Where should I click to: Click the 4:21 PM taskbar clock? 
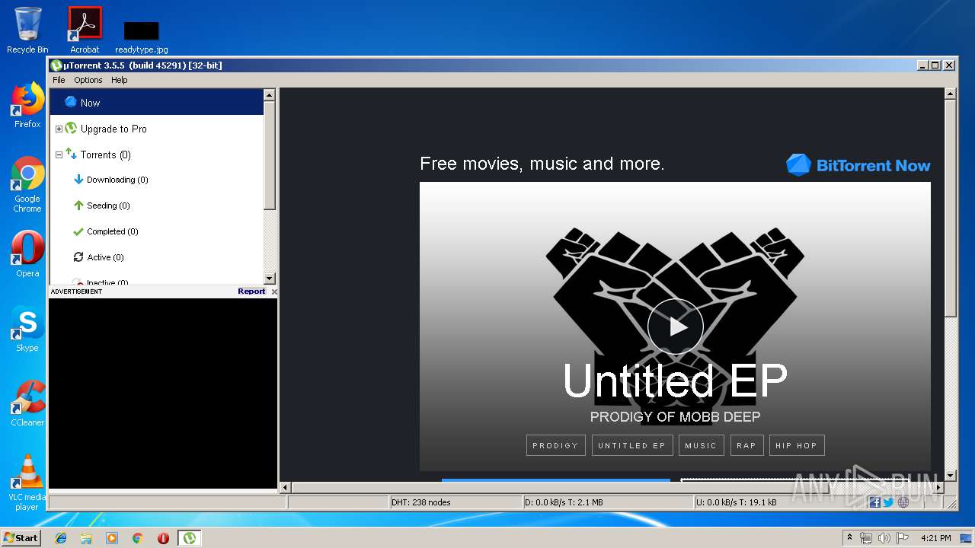tap(936, 538)
